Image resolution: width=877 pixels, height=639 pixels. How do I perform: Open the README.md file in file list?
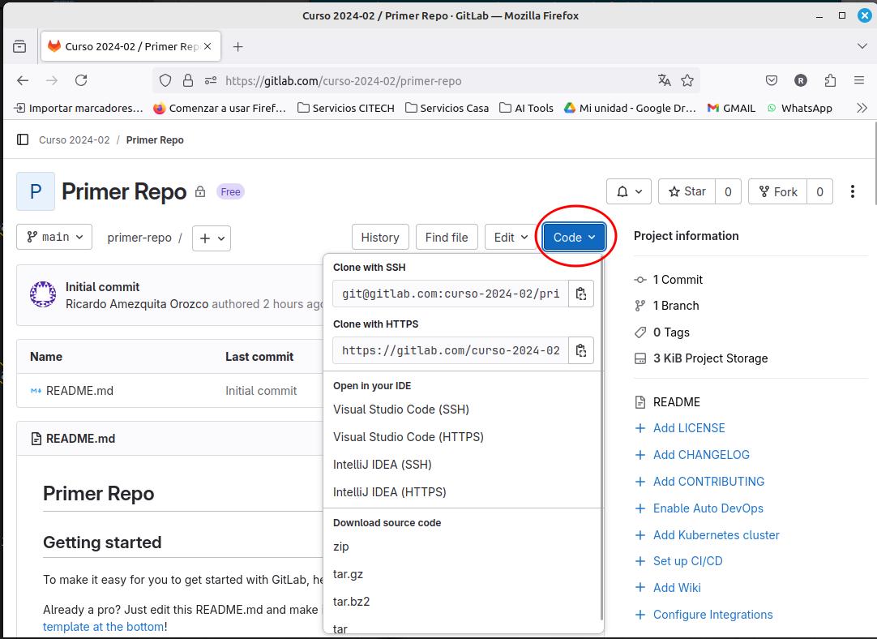point(79,391)
